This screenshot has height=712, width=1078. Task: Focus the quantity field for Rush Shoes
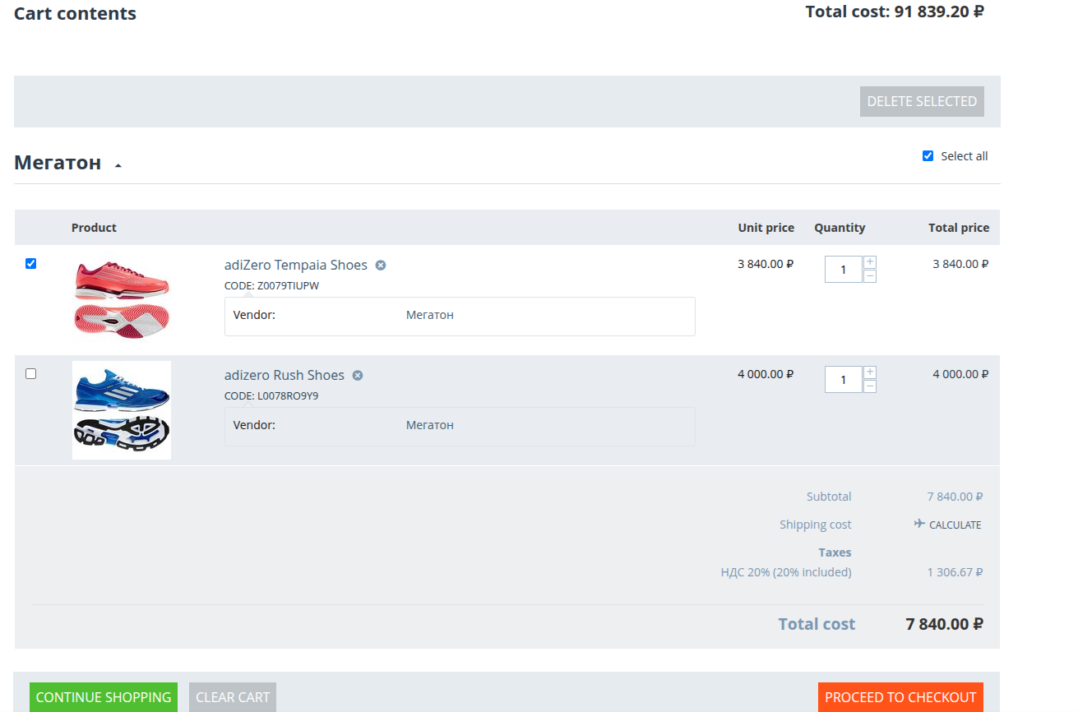click(x=843, y=379)
